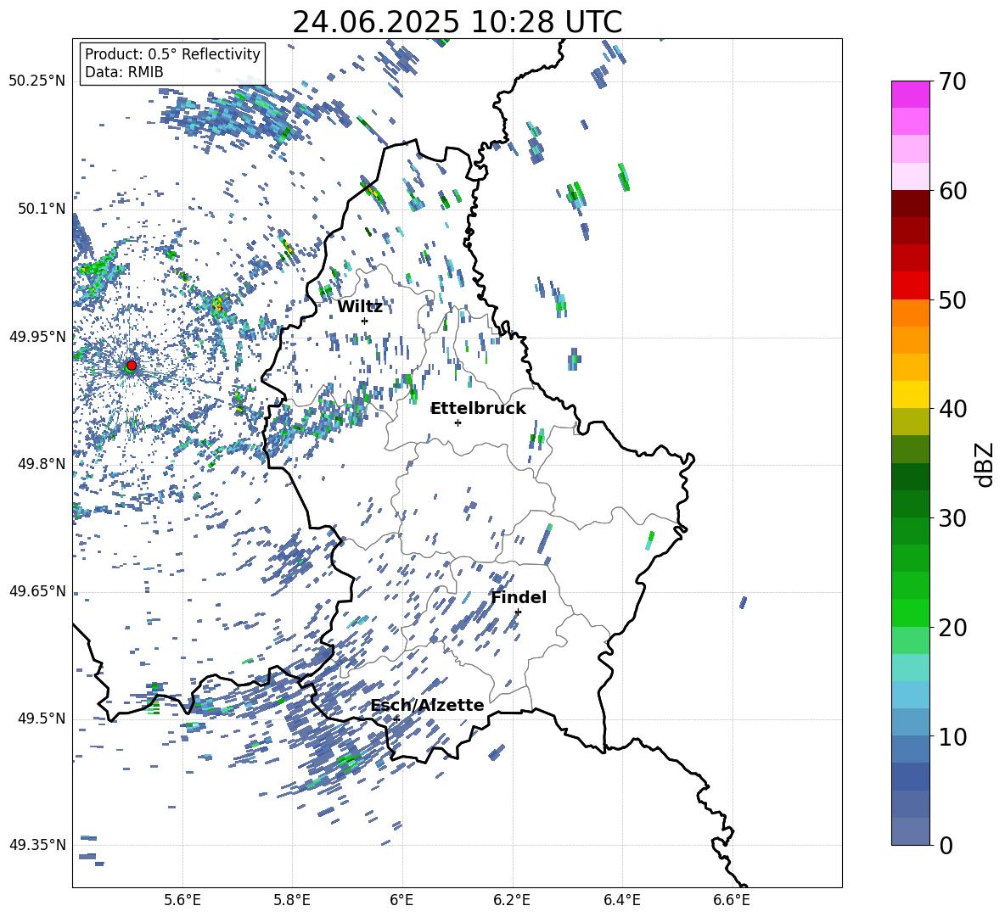Click the colorbar 40 tick value
The image size is (1005, 917).
[x=952, y=409]
